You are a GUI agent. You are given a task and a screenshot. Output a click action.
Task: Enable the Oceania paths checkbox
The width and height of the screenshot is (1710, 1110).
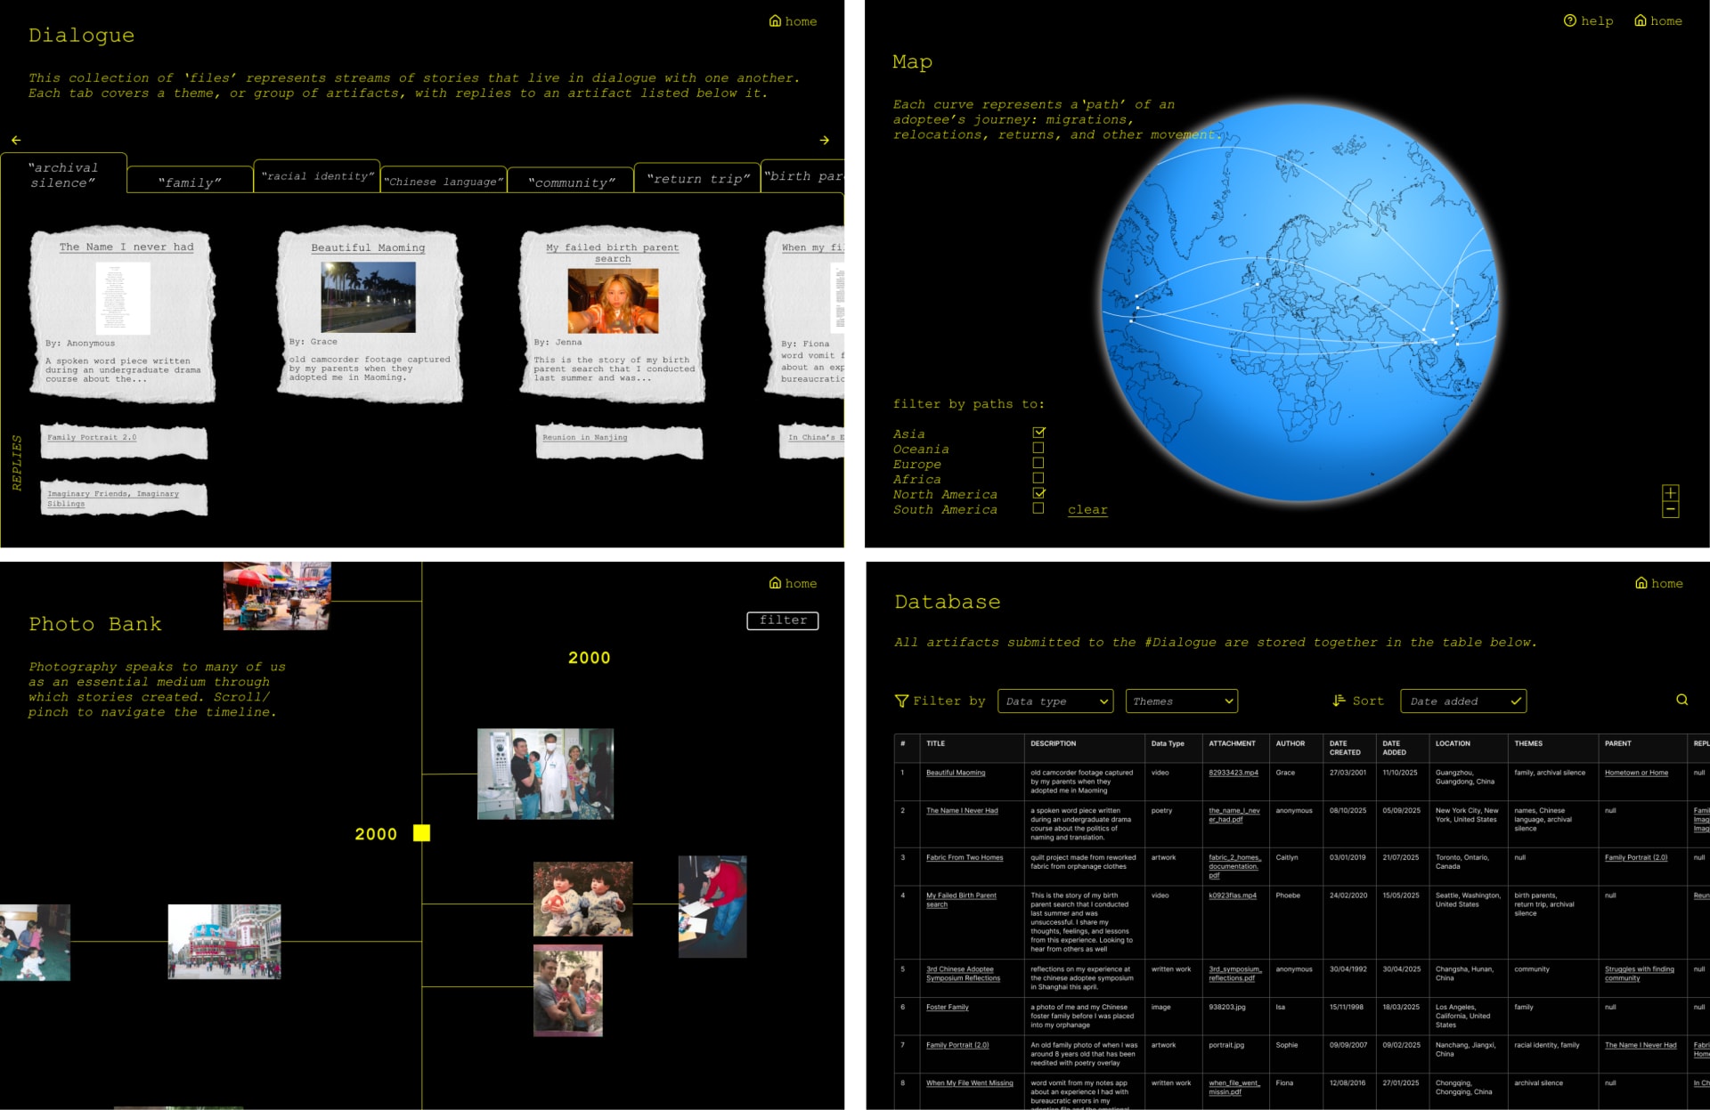pyautogui.click(x=1038, y=448)
